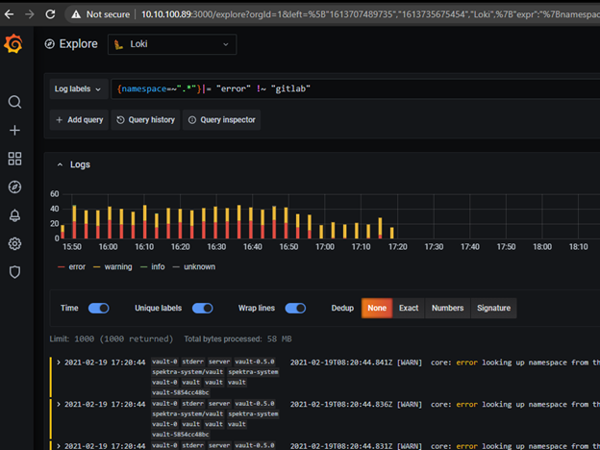Click the browser forward arrow
The image size is (600, 450).
(30, 14)
